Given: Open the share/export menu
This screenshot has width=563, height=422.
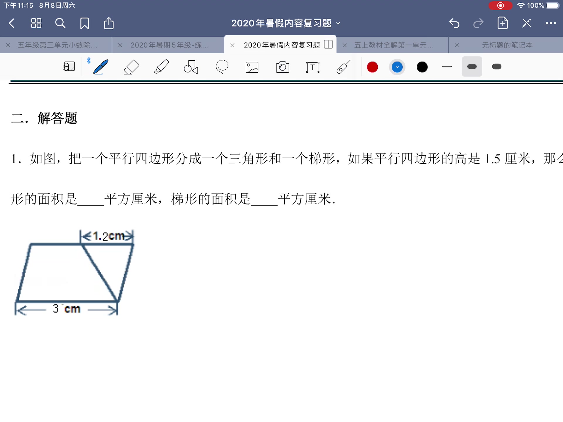Looking at the screenshot, I should [109, 23].
